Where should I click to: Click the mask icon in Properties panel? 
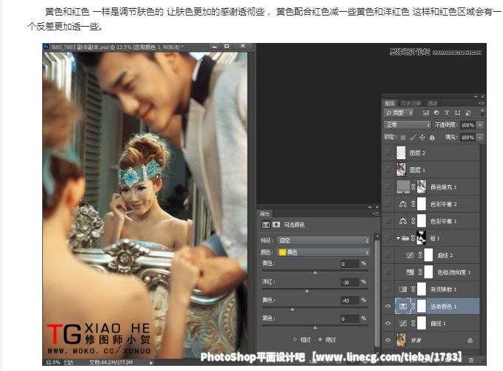276,224
